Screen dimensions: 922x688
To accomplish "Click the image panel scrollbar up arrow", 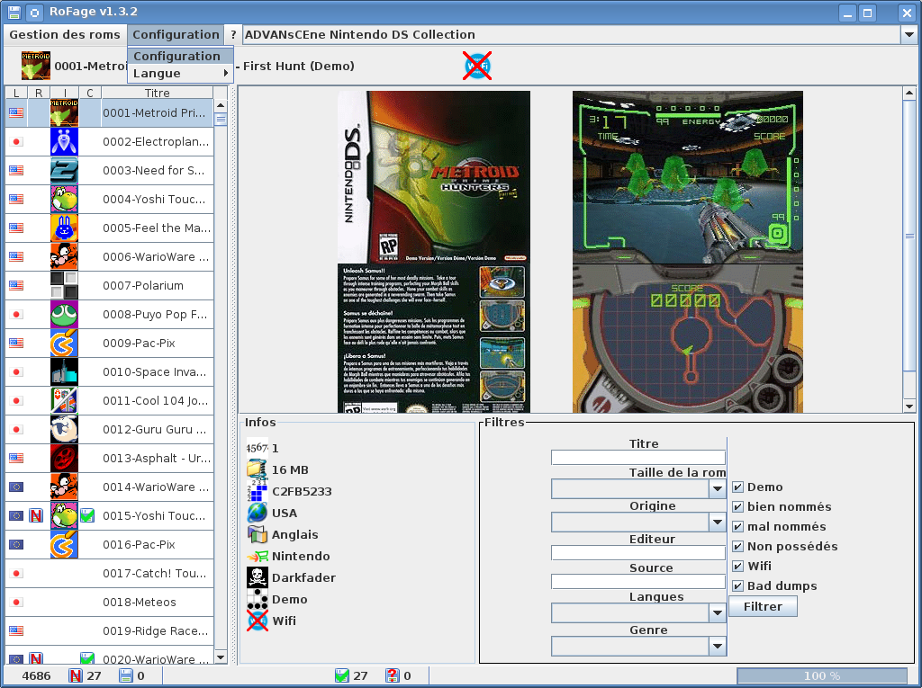I will [909, 93].
